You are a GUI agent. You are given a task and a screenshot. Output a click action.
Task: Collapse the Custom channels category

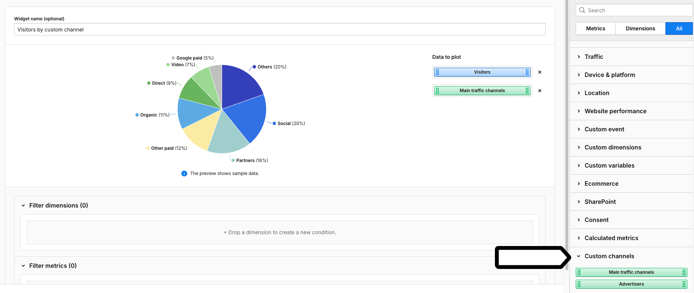pos(609,256)
